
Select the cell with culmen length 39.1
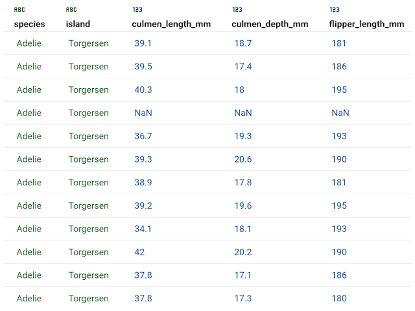143,43
